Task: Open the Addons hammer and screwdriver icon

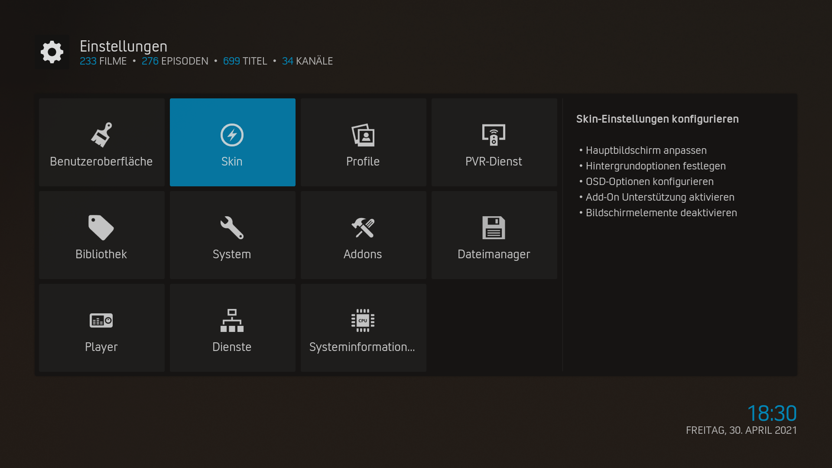Action: click(363, 227)
